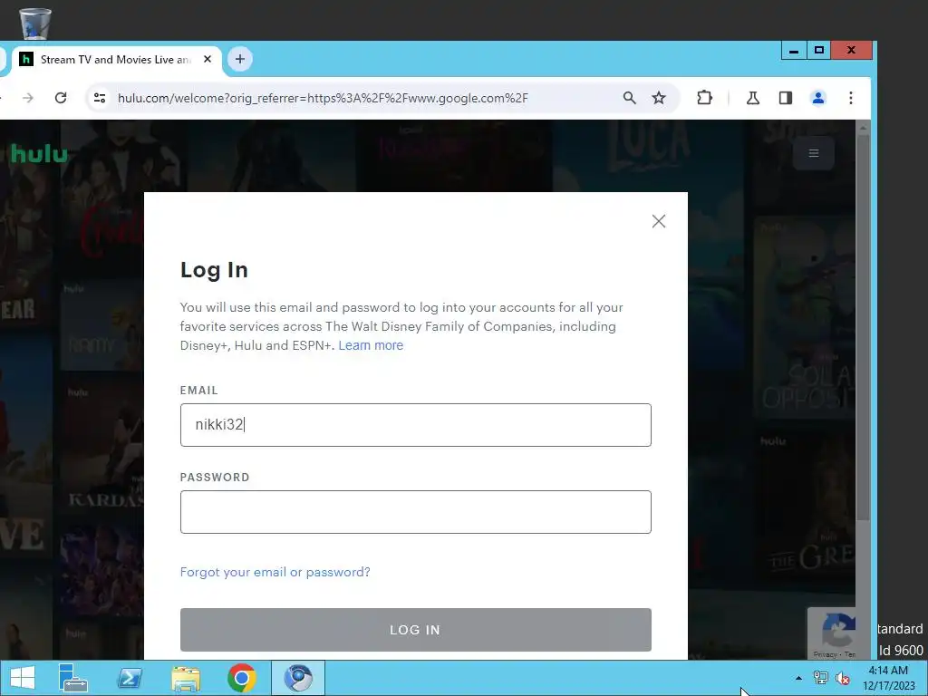The height and width of the screenshot is (696, 928).
Task: Open the Chrome profile avatar
Action: point(818,98)
